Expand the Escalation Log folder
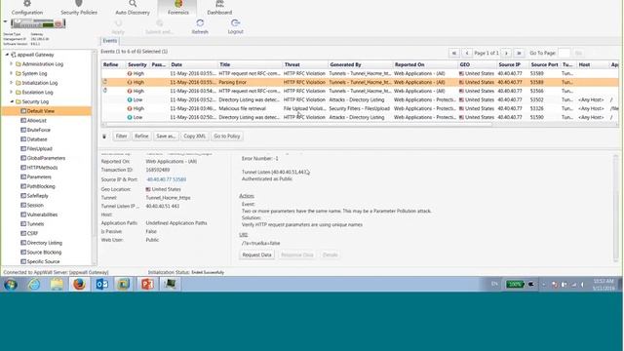Screen dimensions: 624x351 click(12, 92)
